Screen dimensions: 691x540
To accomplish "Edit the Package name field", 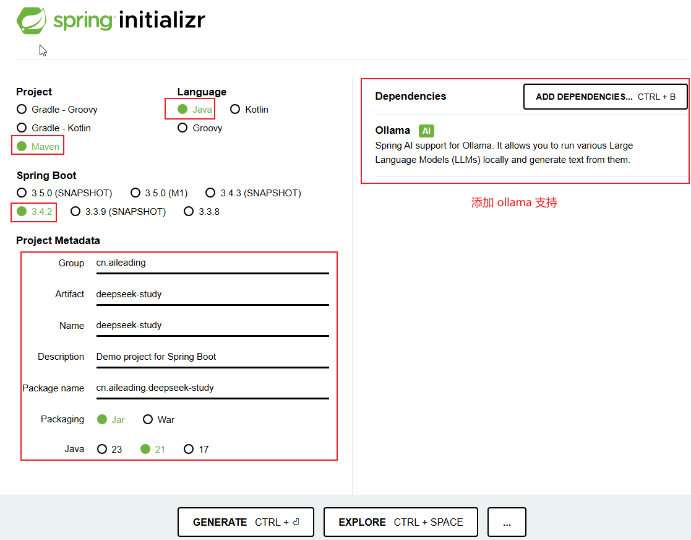I will click(x=212, y=388).
